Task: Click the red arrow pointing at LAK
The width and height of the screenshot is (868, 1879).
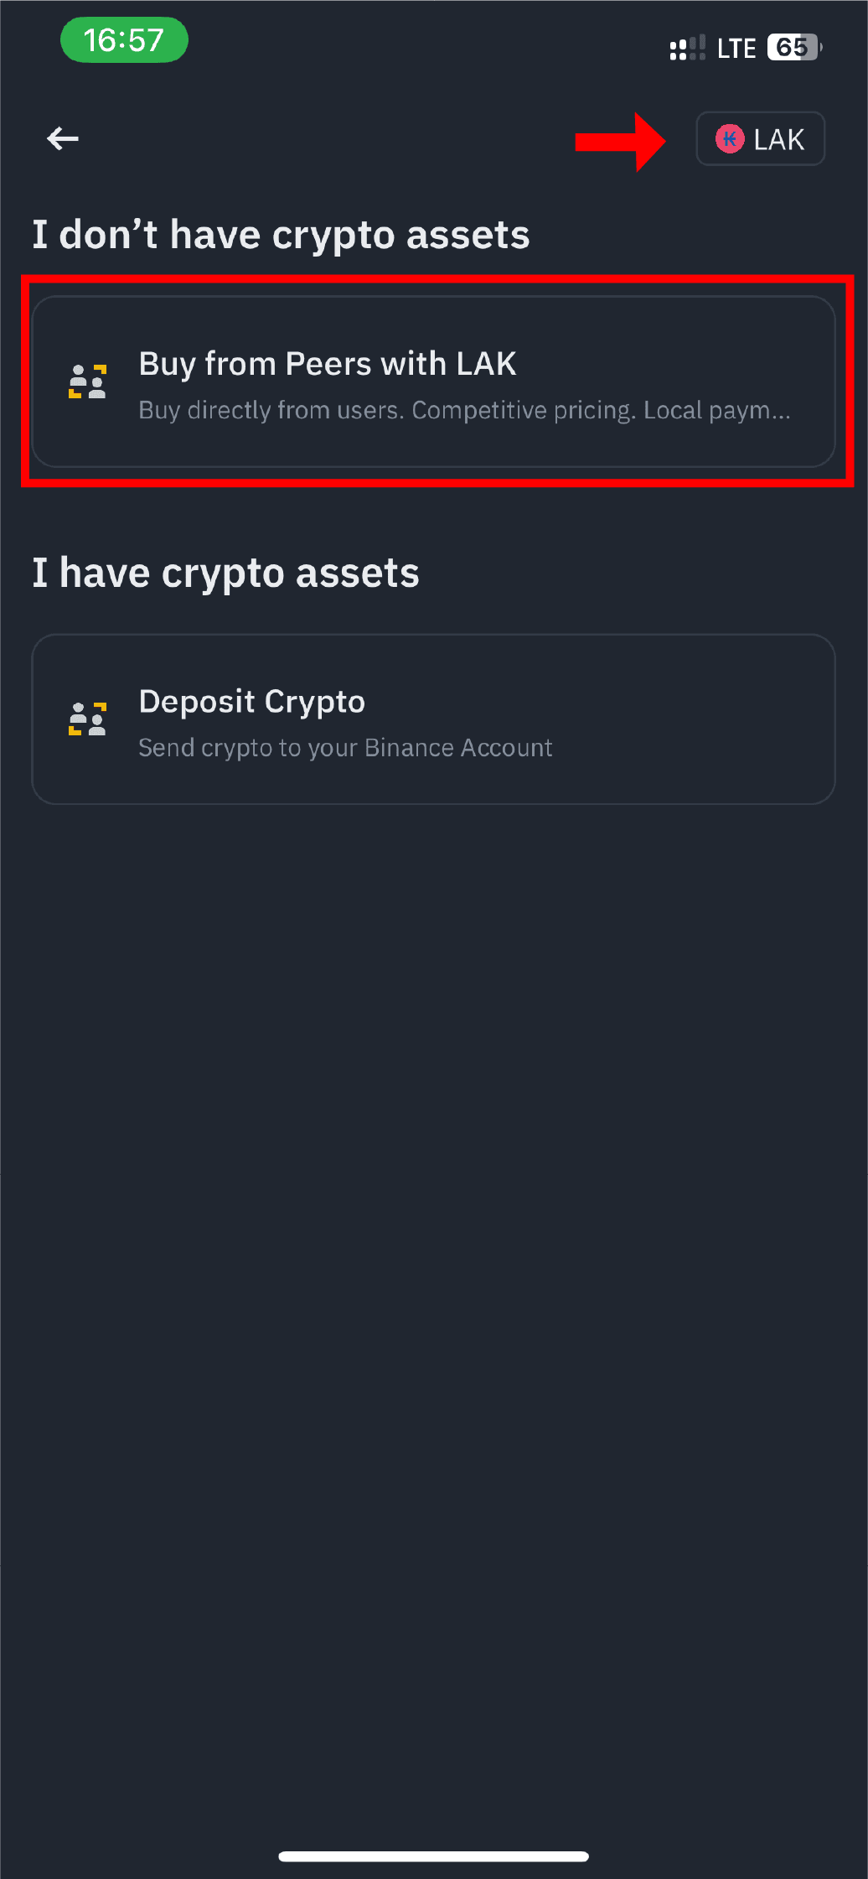Action: tap(620, 142)
